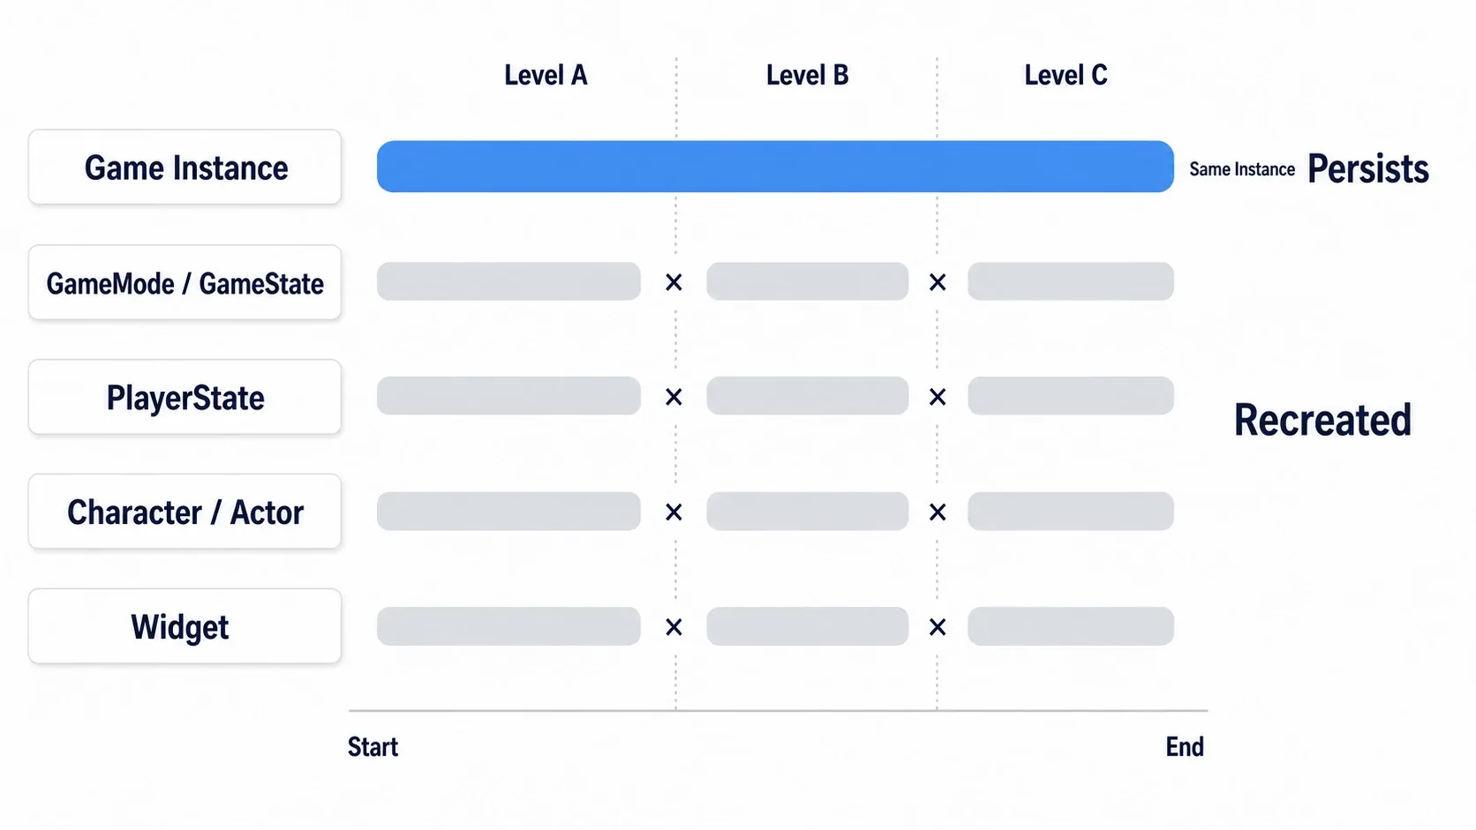Click the Widget gray bar in Level C

[1071, 626]
